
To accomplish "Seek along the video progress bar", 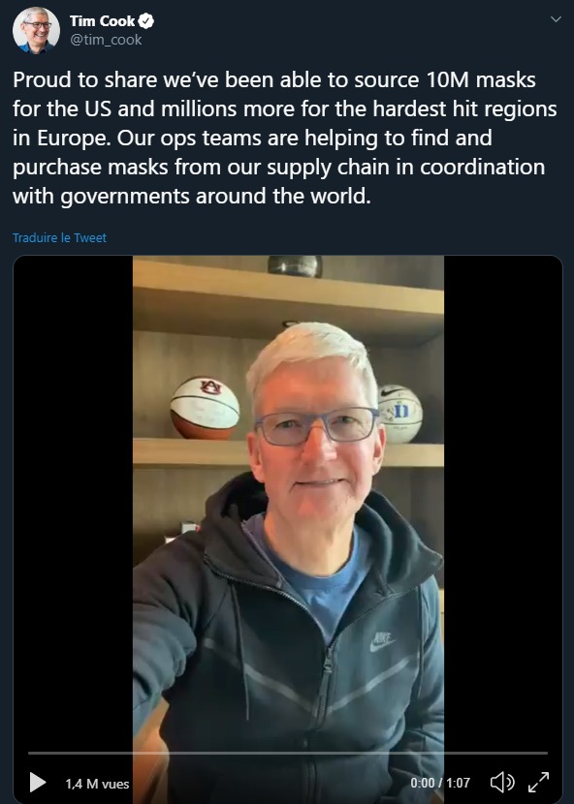I will click(x=288, y=753).
